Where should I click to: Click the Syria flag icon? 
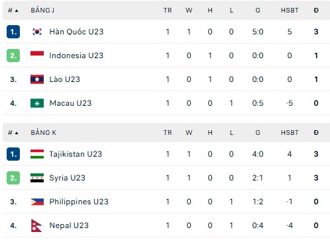(x=37, y=178)
